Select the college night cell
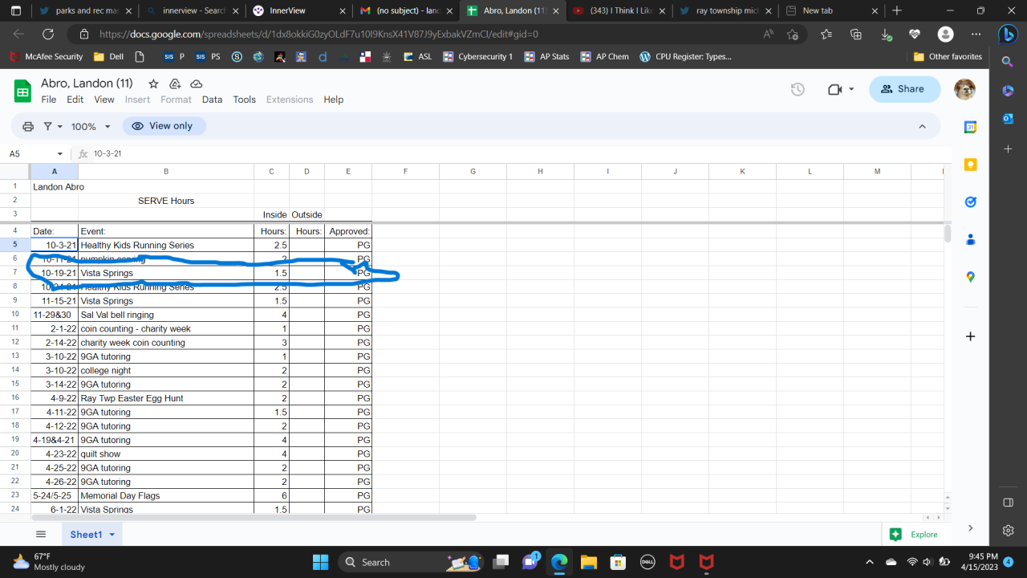This screenshot has height=578, width=1027. [x=166, y=370]
